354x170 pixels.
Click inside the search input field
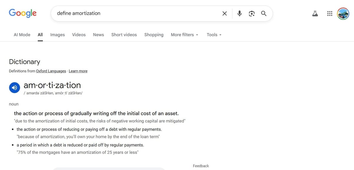click(133, 13)
